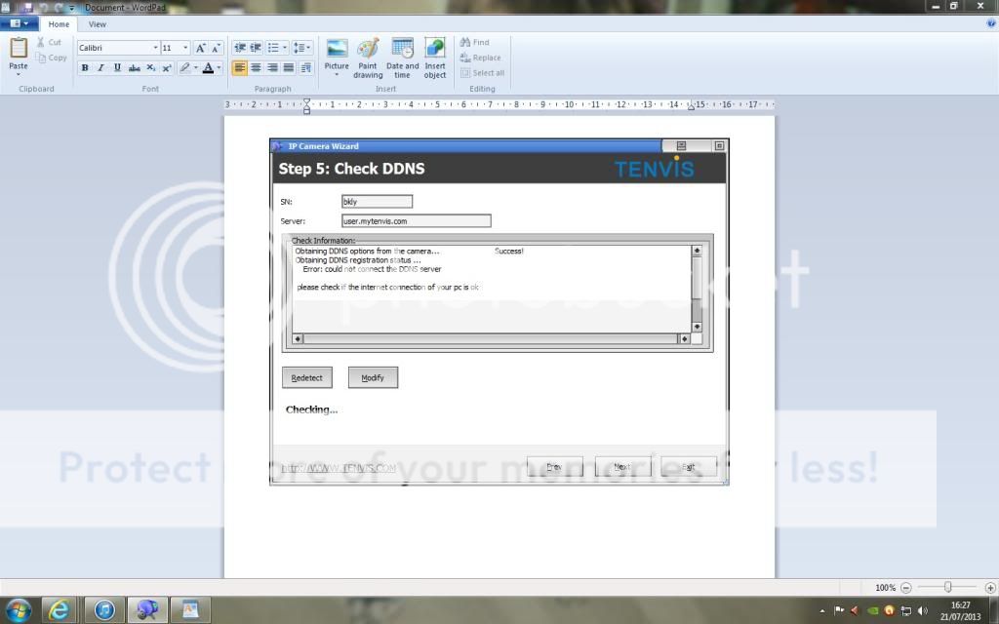Click the increase indent icon
Screen dimensions: 999x624
[256, 48]
